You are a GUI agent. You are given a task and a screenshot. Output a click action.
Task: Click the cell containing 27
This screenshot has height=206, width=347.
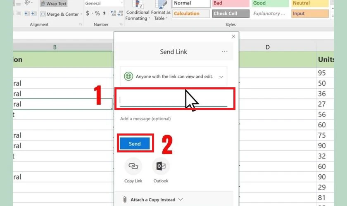pyautogui.click(x=326, y=104)
